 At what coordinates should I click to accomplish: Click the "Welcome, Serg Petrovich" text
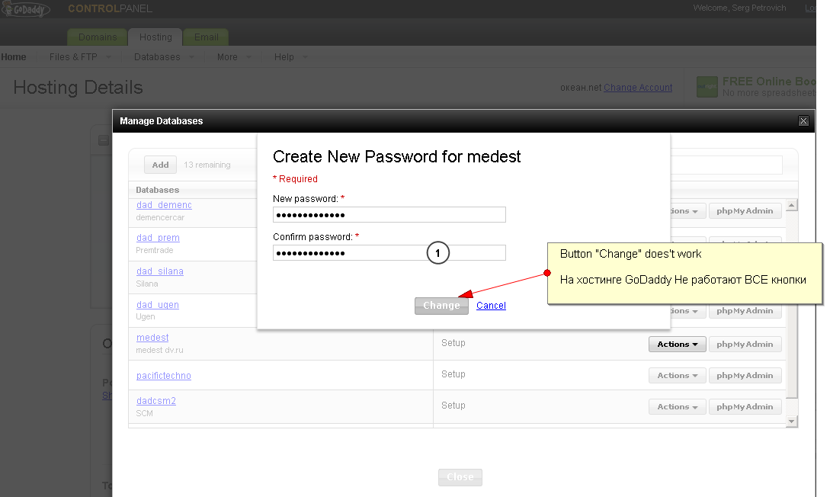[x=739, y=8]
